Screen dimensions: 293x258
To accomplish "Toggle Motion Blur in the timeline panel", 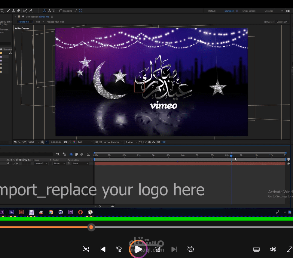I will pyautogui.click(x=71, y=154).
